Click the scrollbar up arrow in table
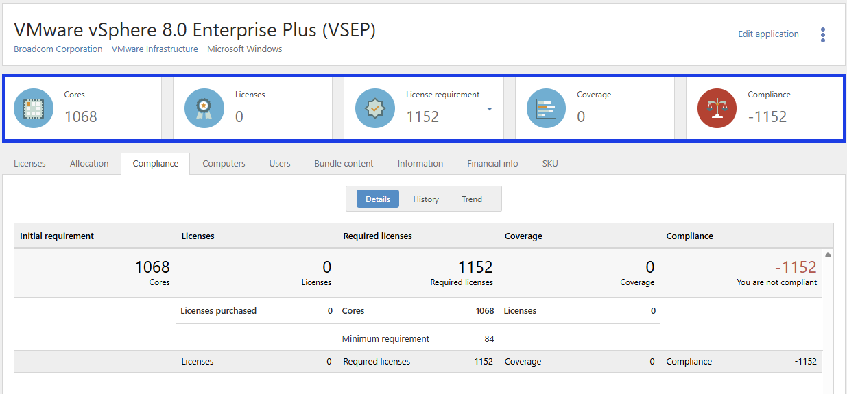Viewport: 847px width, 394px height. [x=828, y=254]
